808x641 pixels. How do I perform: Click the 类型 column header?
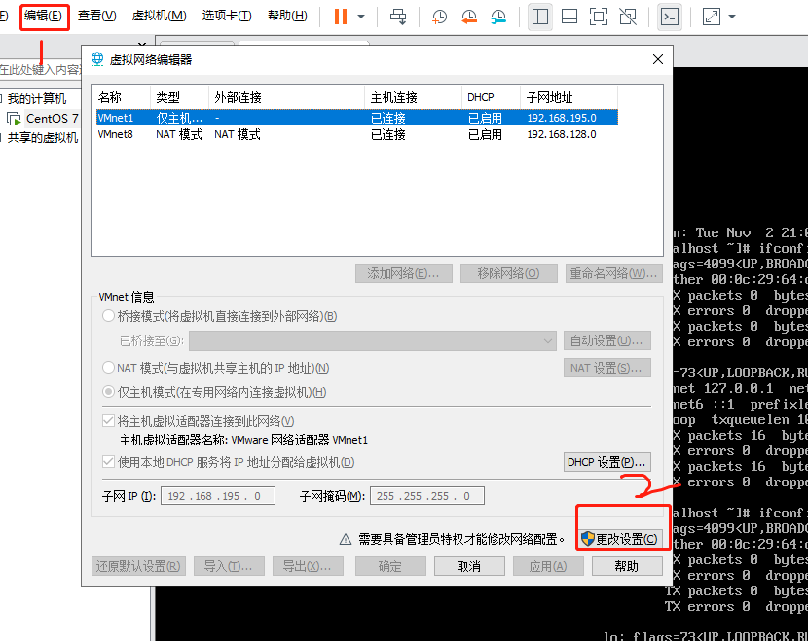[x=179, y=97]
